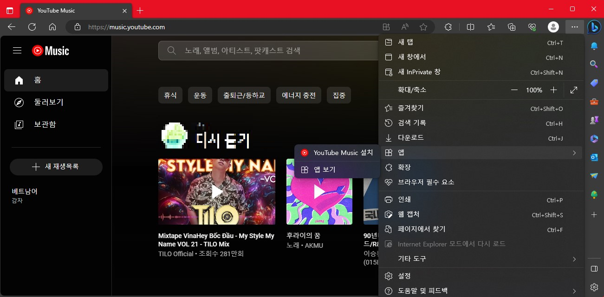Open the profile avatar
604x297 pixels.
pyautogui.click(x=553, y=27)
